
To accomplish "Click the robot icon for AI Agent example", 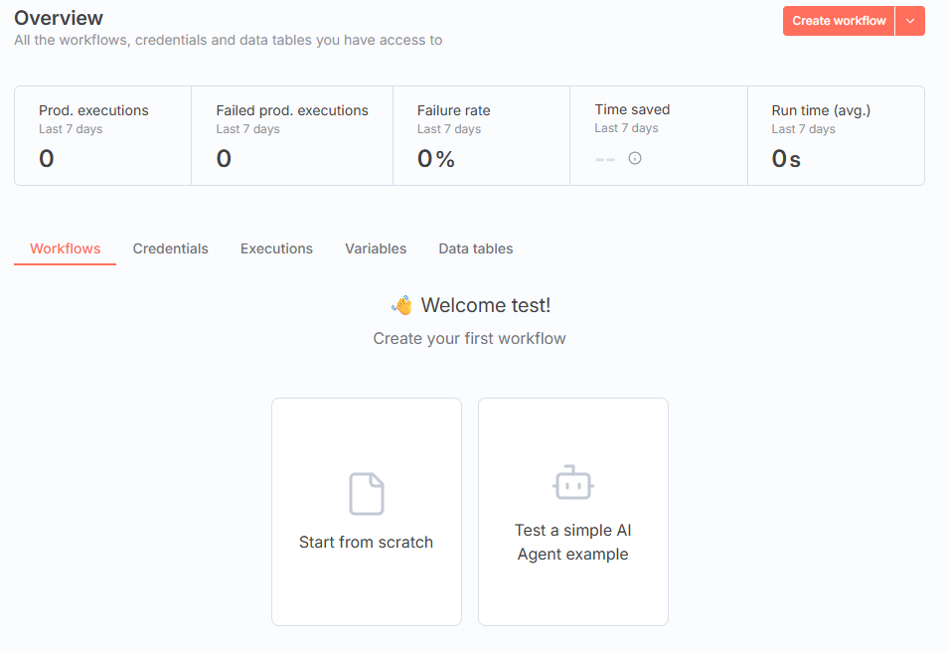I will [573, 482].
